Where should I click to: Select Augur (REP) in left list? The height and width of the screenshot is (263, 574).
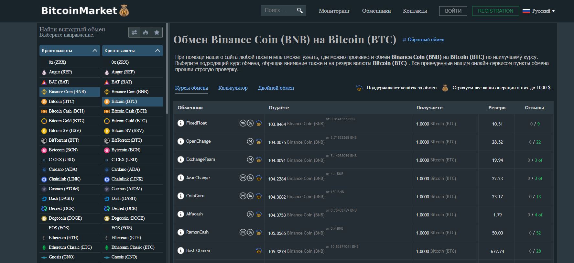(70, 72)
